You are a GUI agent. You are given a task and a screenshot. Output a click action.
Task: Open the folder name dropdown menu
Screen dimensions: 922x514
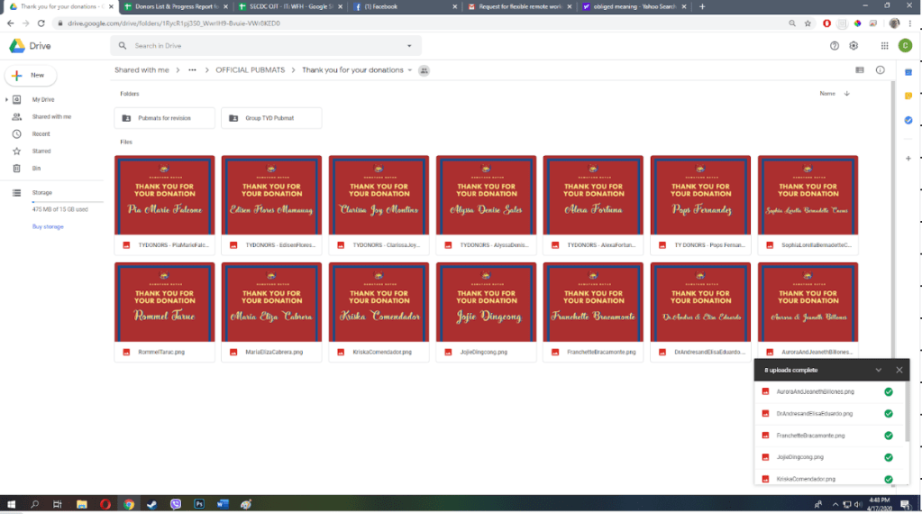click(410, 70)
